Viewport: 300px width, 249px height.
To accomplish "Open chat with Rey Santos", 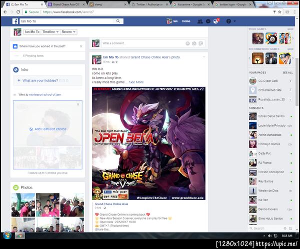I will (270, 182).
